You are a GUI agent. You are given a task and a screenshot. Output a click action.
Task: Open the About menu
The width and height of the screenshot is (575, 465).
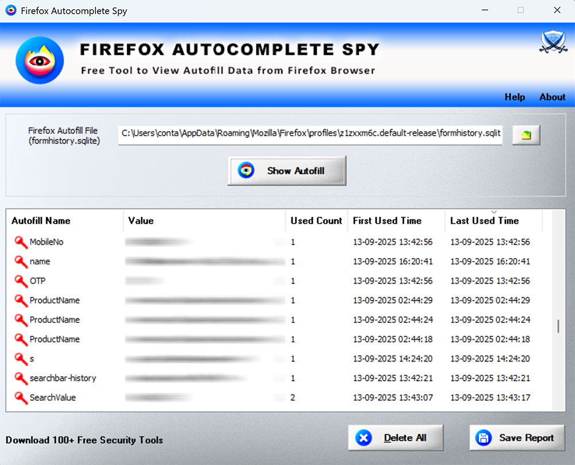[x=551, y=97]
